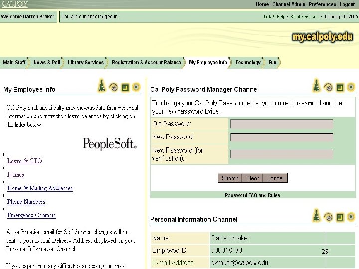Open Password FAQ and Rules link
The width and height of the screenshot is (359, 269).
[252, 195]
